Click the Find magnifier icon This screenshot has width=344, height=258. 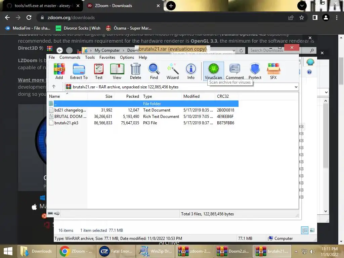point(154,71)
